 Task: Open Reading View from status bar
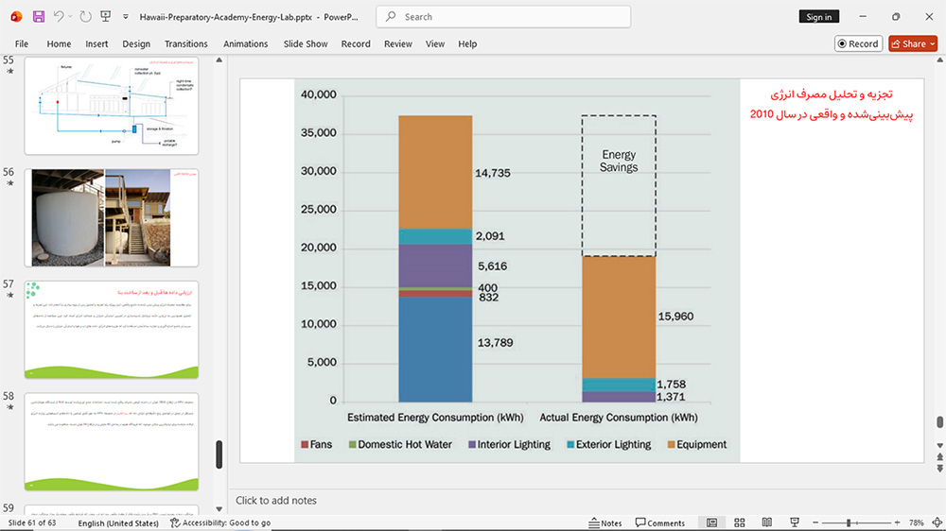(x=767, y=522)
